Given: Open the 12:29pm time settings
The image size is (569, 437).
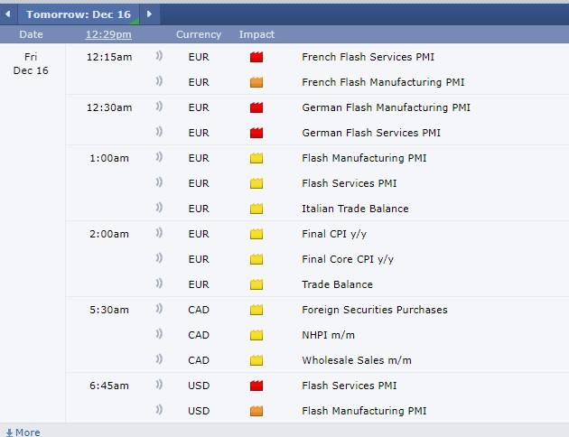Looking at the screenshot, I should (108, 34).
